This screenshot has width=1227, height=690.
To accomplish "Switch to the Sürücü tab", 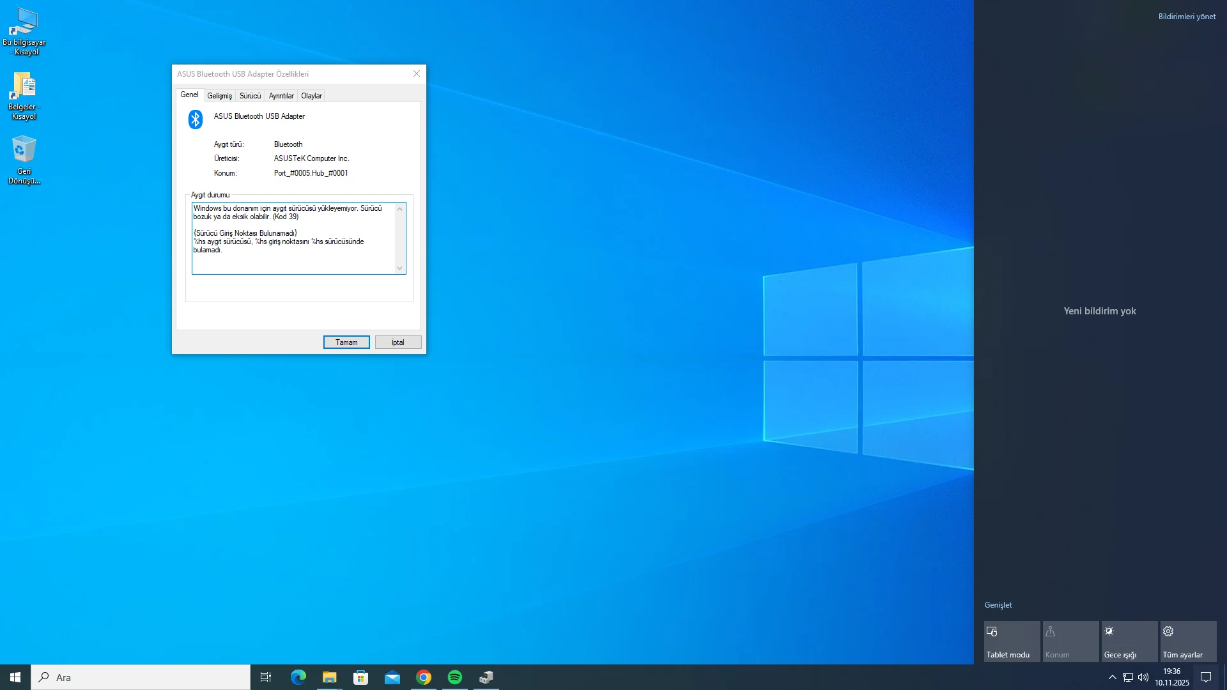I will 250,96.
